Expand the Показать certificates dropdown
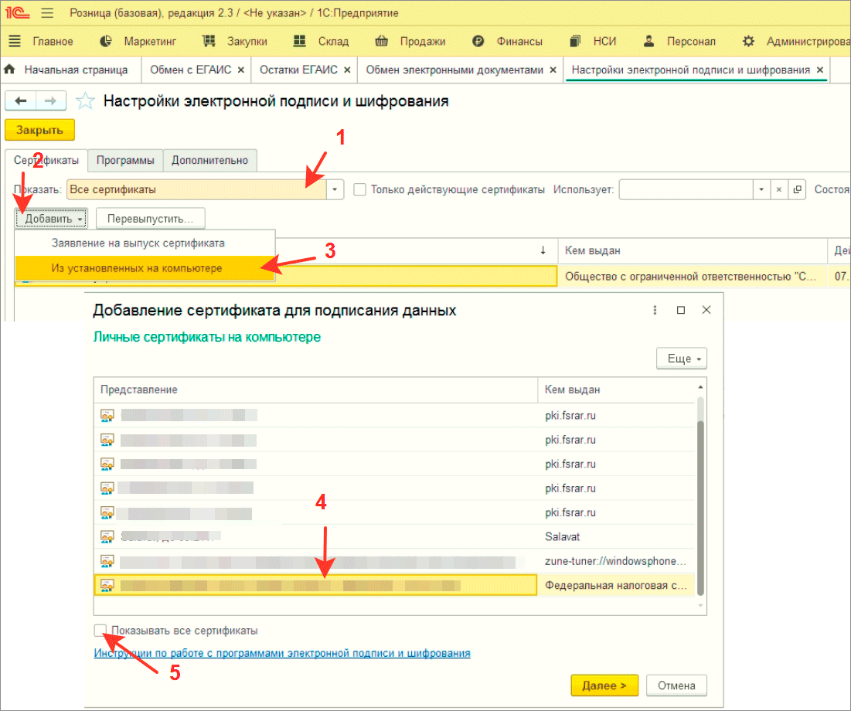The width and height of the screenshot is (851, 711). (335, 189)
